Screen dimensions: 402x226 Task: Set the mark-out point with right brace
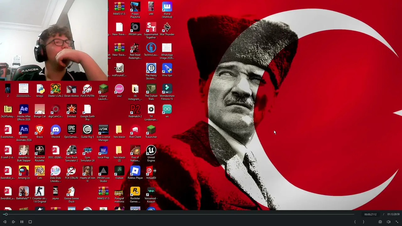363,222
